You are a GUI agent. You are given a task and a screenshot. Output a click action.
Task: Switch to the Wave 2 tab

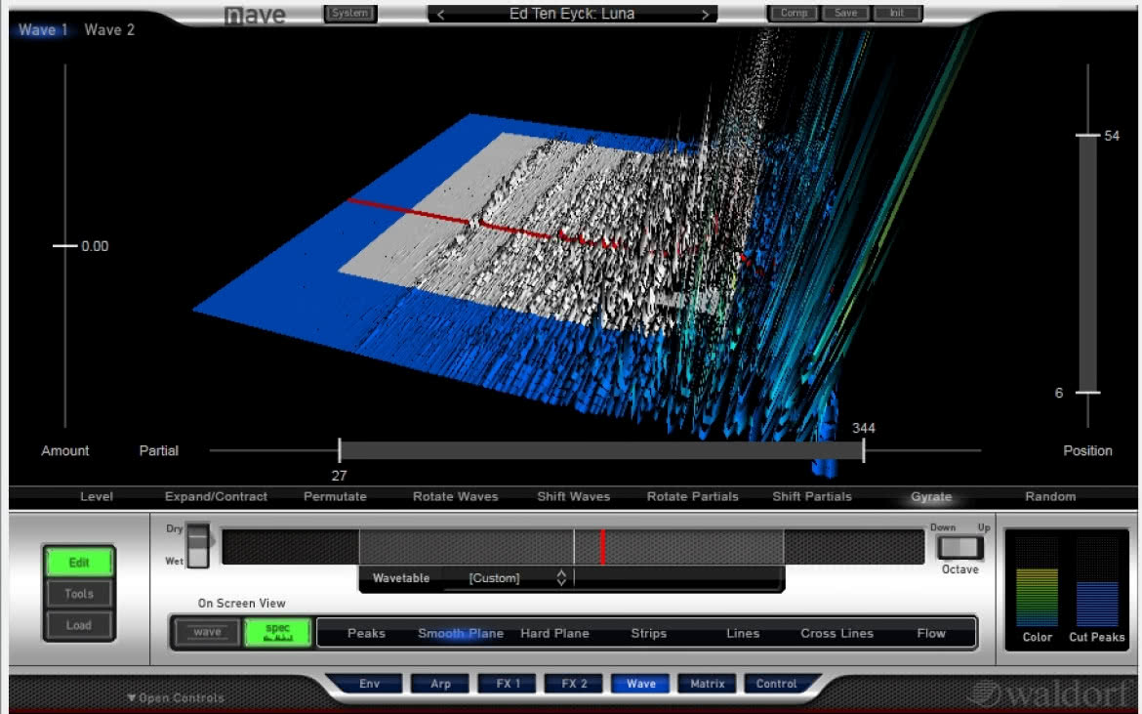tap(109, 30)
